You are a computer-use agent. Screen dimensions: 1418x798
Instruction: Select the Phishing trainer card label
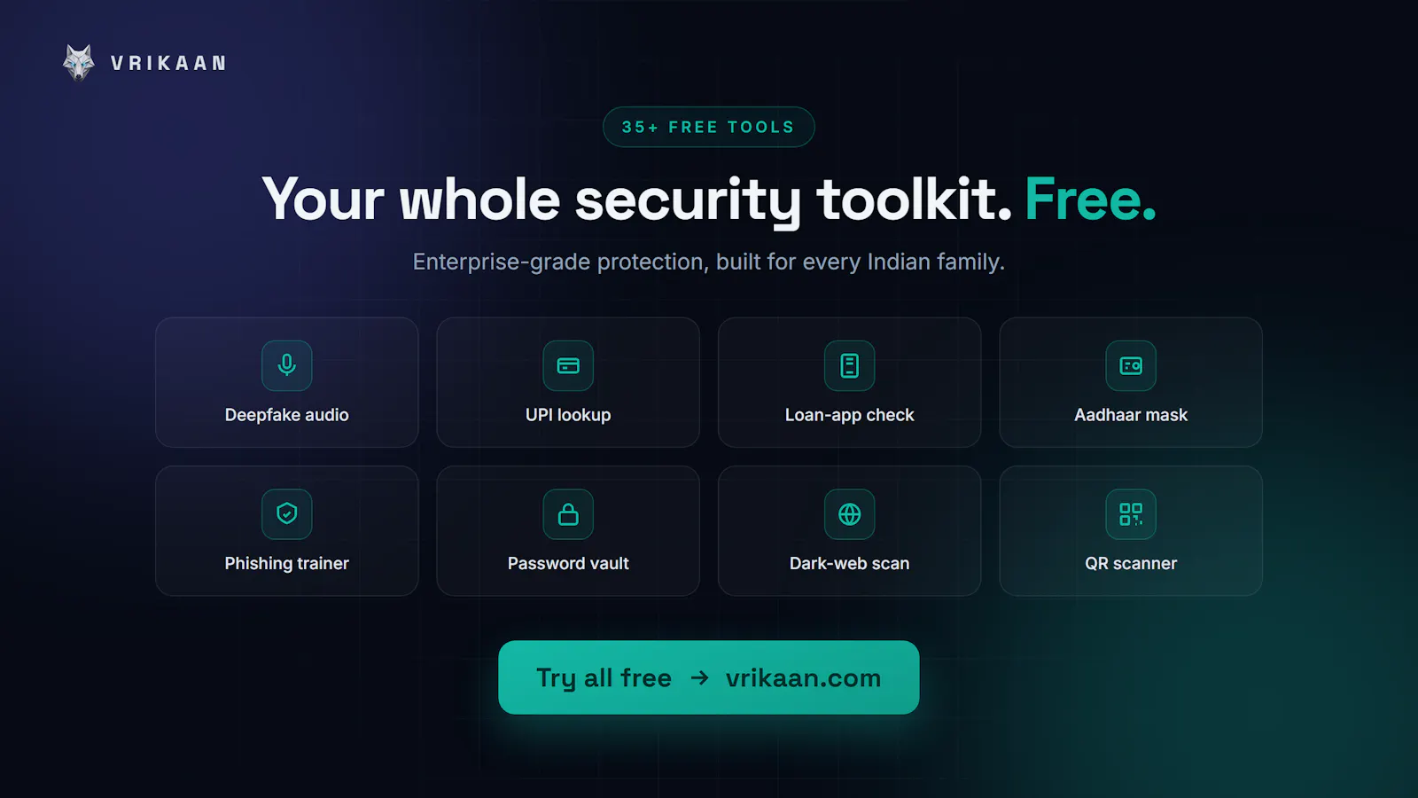coord(286,564)
